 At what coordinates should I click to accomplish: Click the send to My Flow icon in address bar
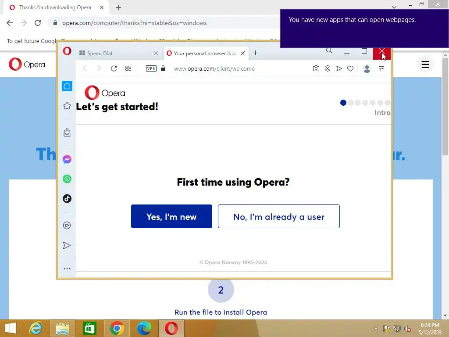pos(339,68)
